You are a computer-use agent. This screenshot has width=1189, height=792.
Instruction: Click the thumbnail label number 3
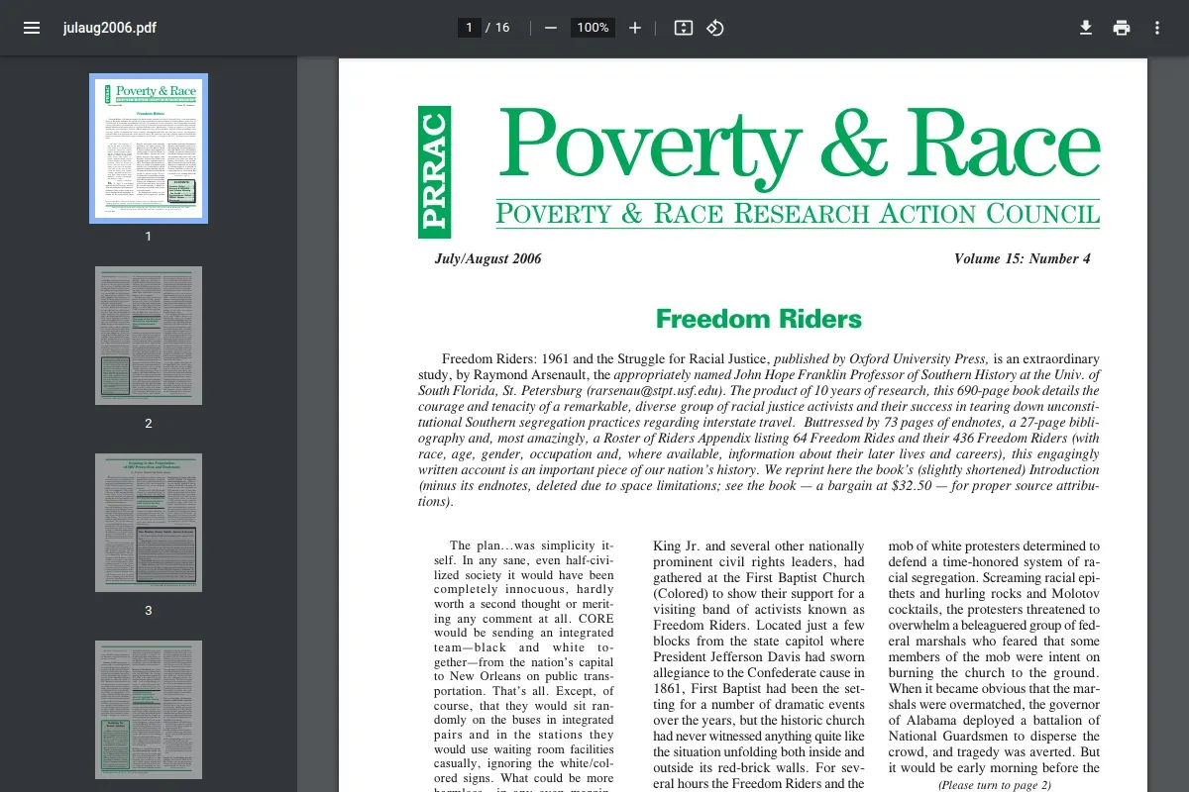click(x=149, y=611)
